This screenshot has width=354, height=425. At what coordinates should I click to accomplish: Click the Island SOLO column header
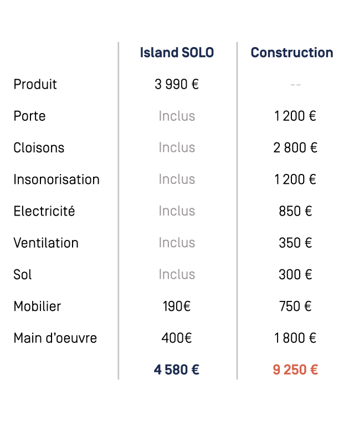click(177, 53)
